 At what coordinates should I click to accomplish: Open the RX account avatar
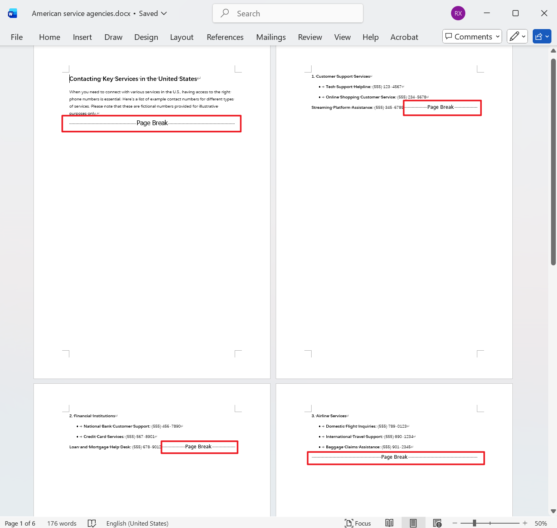coord(458,13)
